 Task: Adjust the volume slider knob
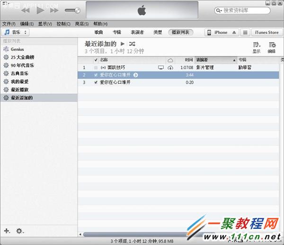point(78,10)
